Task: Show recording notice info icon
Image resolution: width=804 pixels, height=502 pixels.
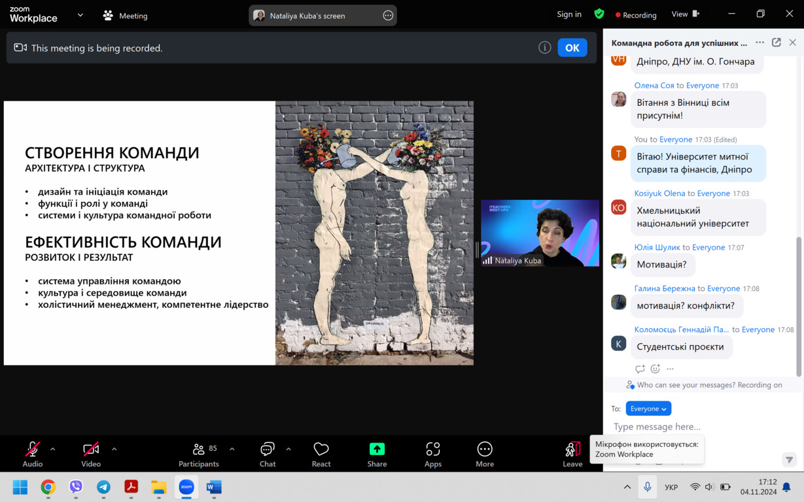Action: pyautogui.click(x=544, y=48)
